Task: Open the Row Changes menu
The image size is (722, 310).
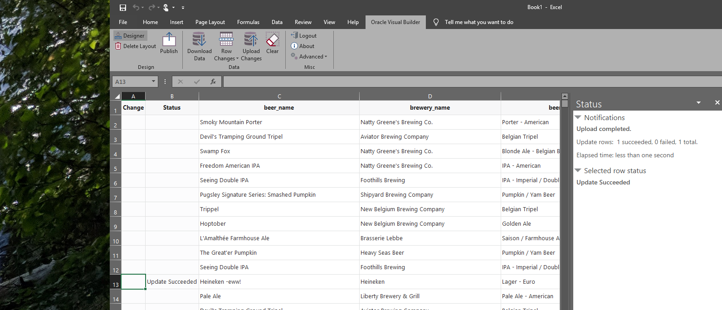Action: [x=226, y=47]
